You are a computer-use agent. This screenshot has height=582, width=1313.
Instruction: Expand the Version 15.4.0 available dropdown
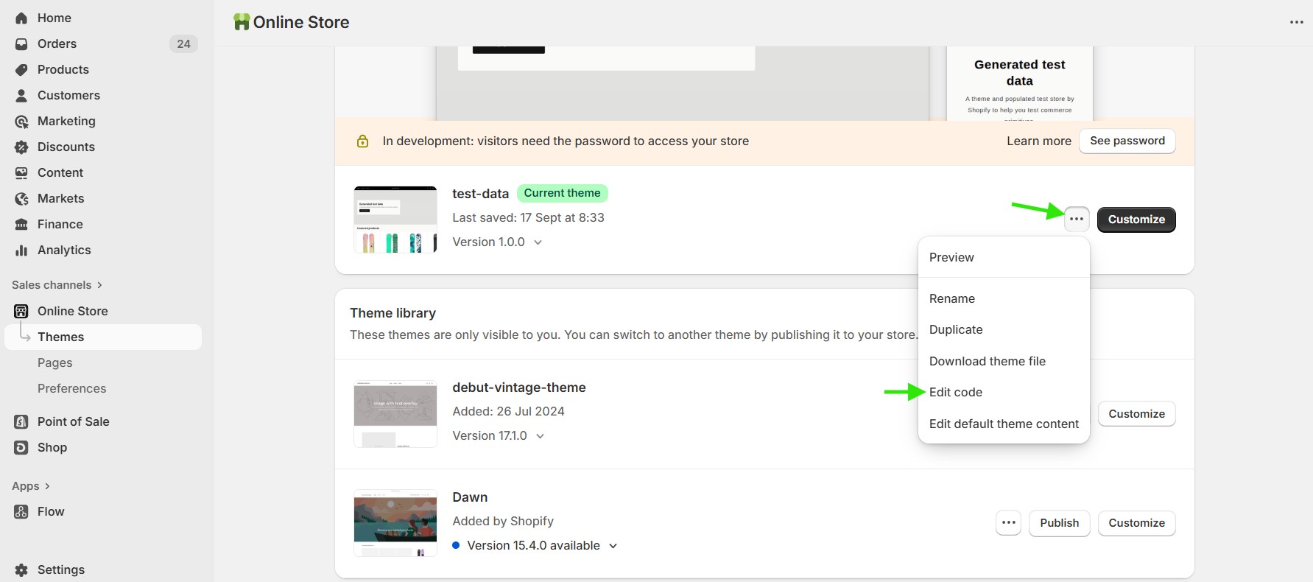(x=542, y=545)
